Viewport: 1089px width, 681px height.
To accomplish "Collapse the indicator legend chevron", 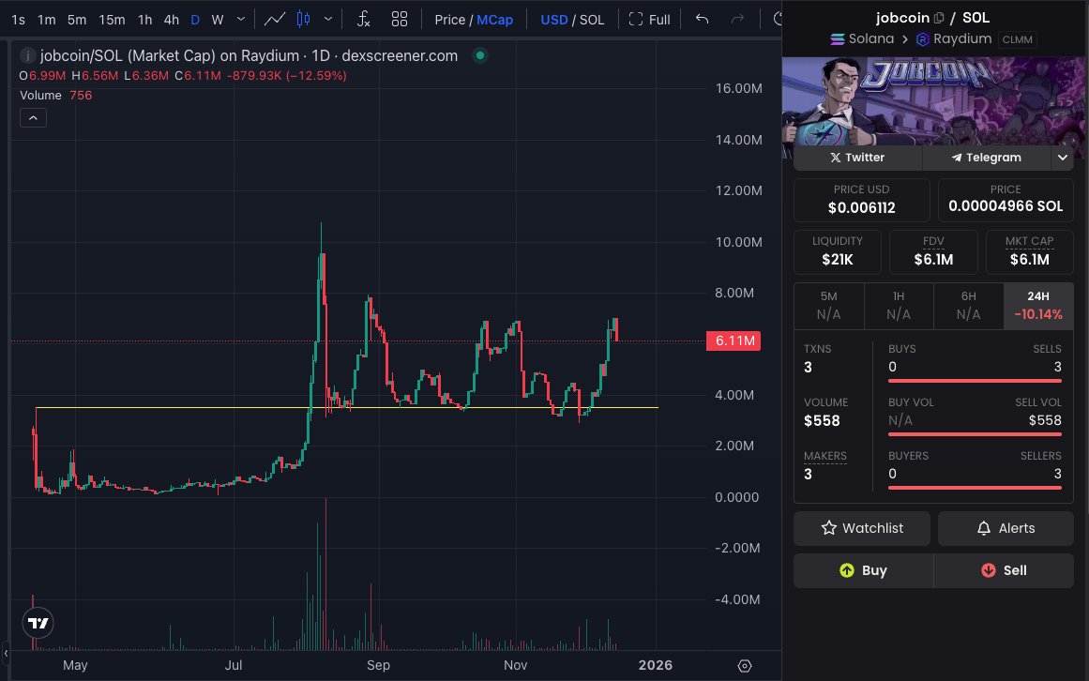I will (34, 118).
